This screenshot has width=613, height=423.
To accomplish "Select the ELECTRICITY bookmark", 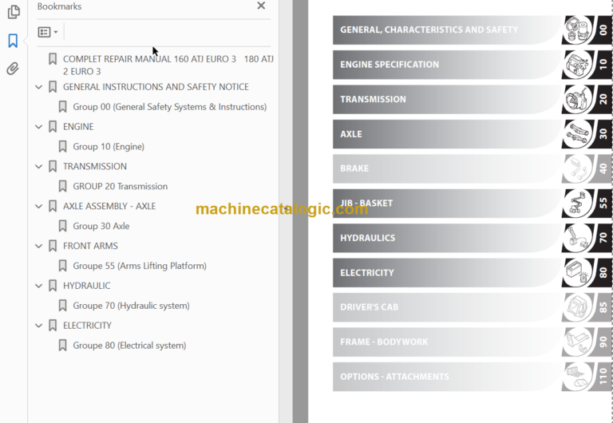I will pyautogui.click(x=87, y=326).
